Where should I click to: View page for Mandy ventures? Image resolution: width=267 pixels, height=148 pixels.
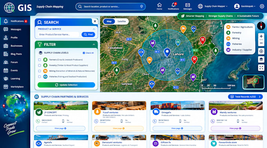236,128
